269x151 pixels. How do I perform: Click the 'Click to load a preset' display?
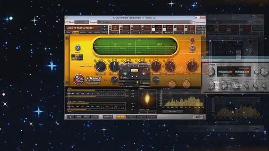pos(84,28)
